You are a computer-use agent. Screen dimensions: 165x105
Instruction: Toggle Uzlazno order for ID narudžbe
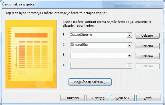point(147,46)
